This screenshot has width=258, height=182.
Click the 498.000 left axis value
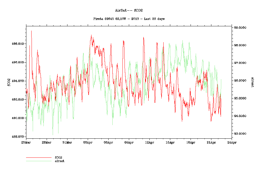pos(17,44)
